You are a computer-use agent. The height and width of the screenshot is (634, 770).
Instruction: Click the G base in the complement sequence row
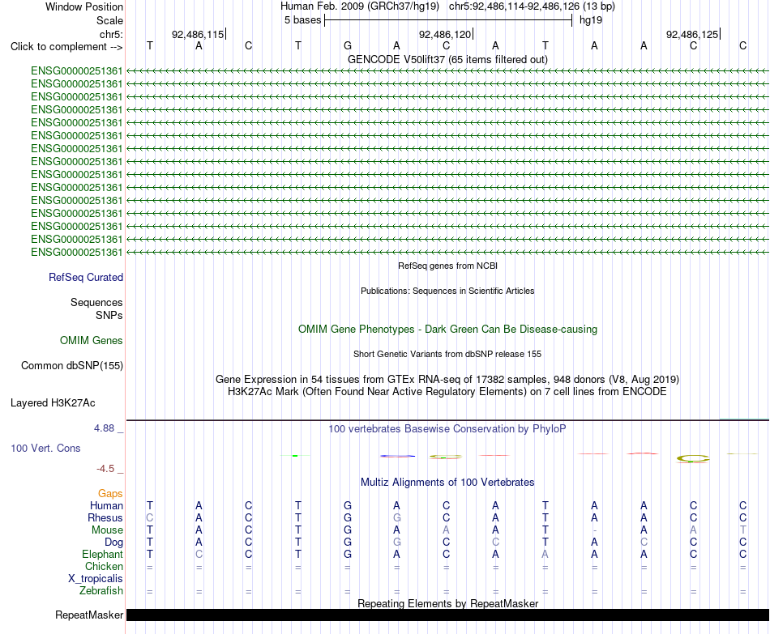coord(348,45)
